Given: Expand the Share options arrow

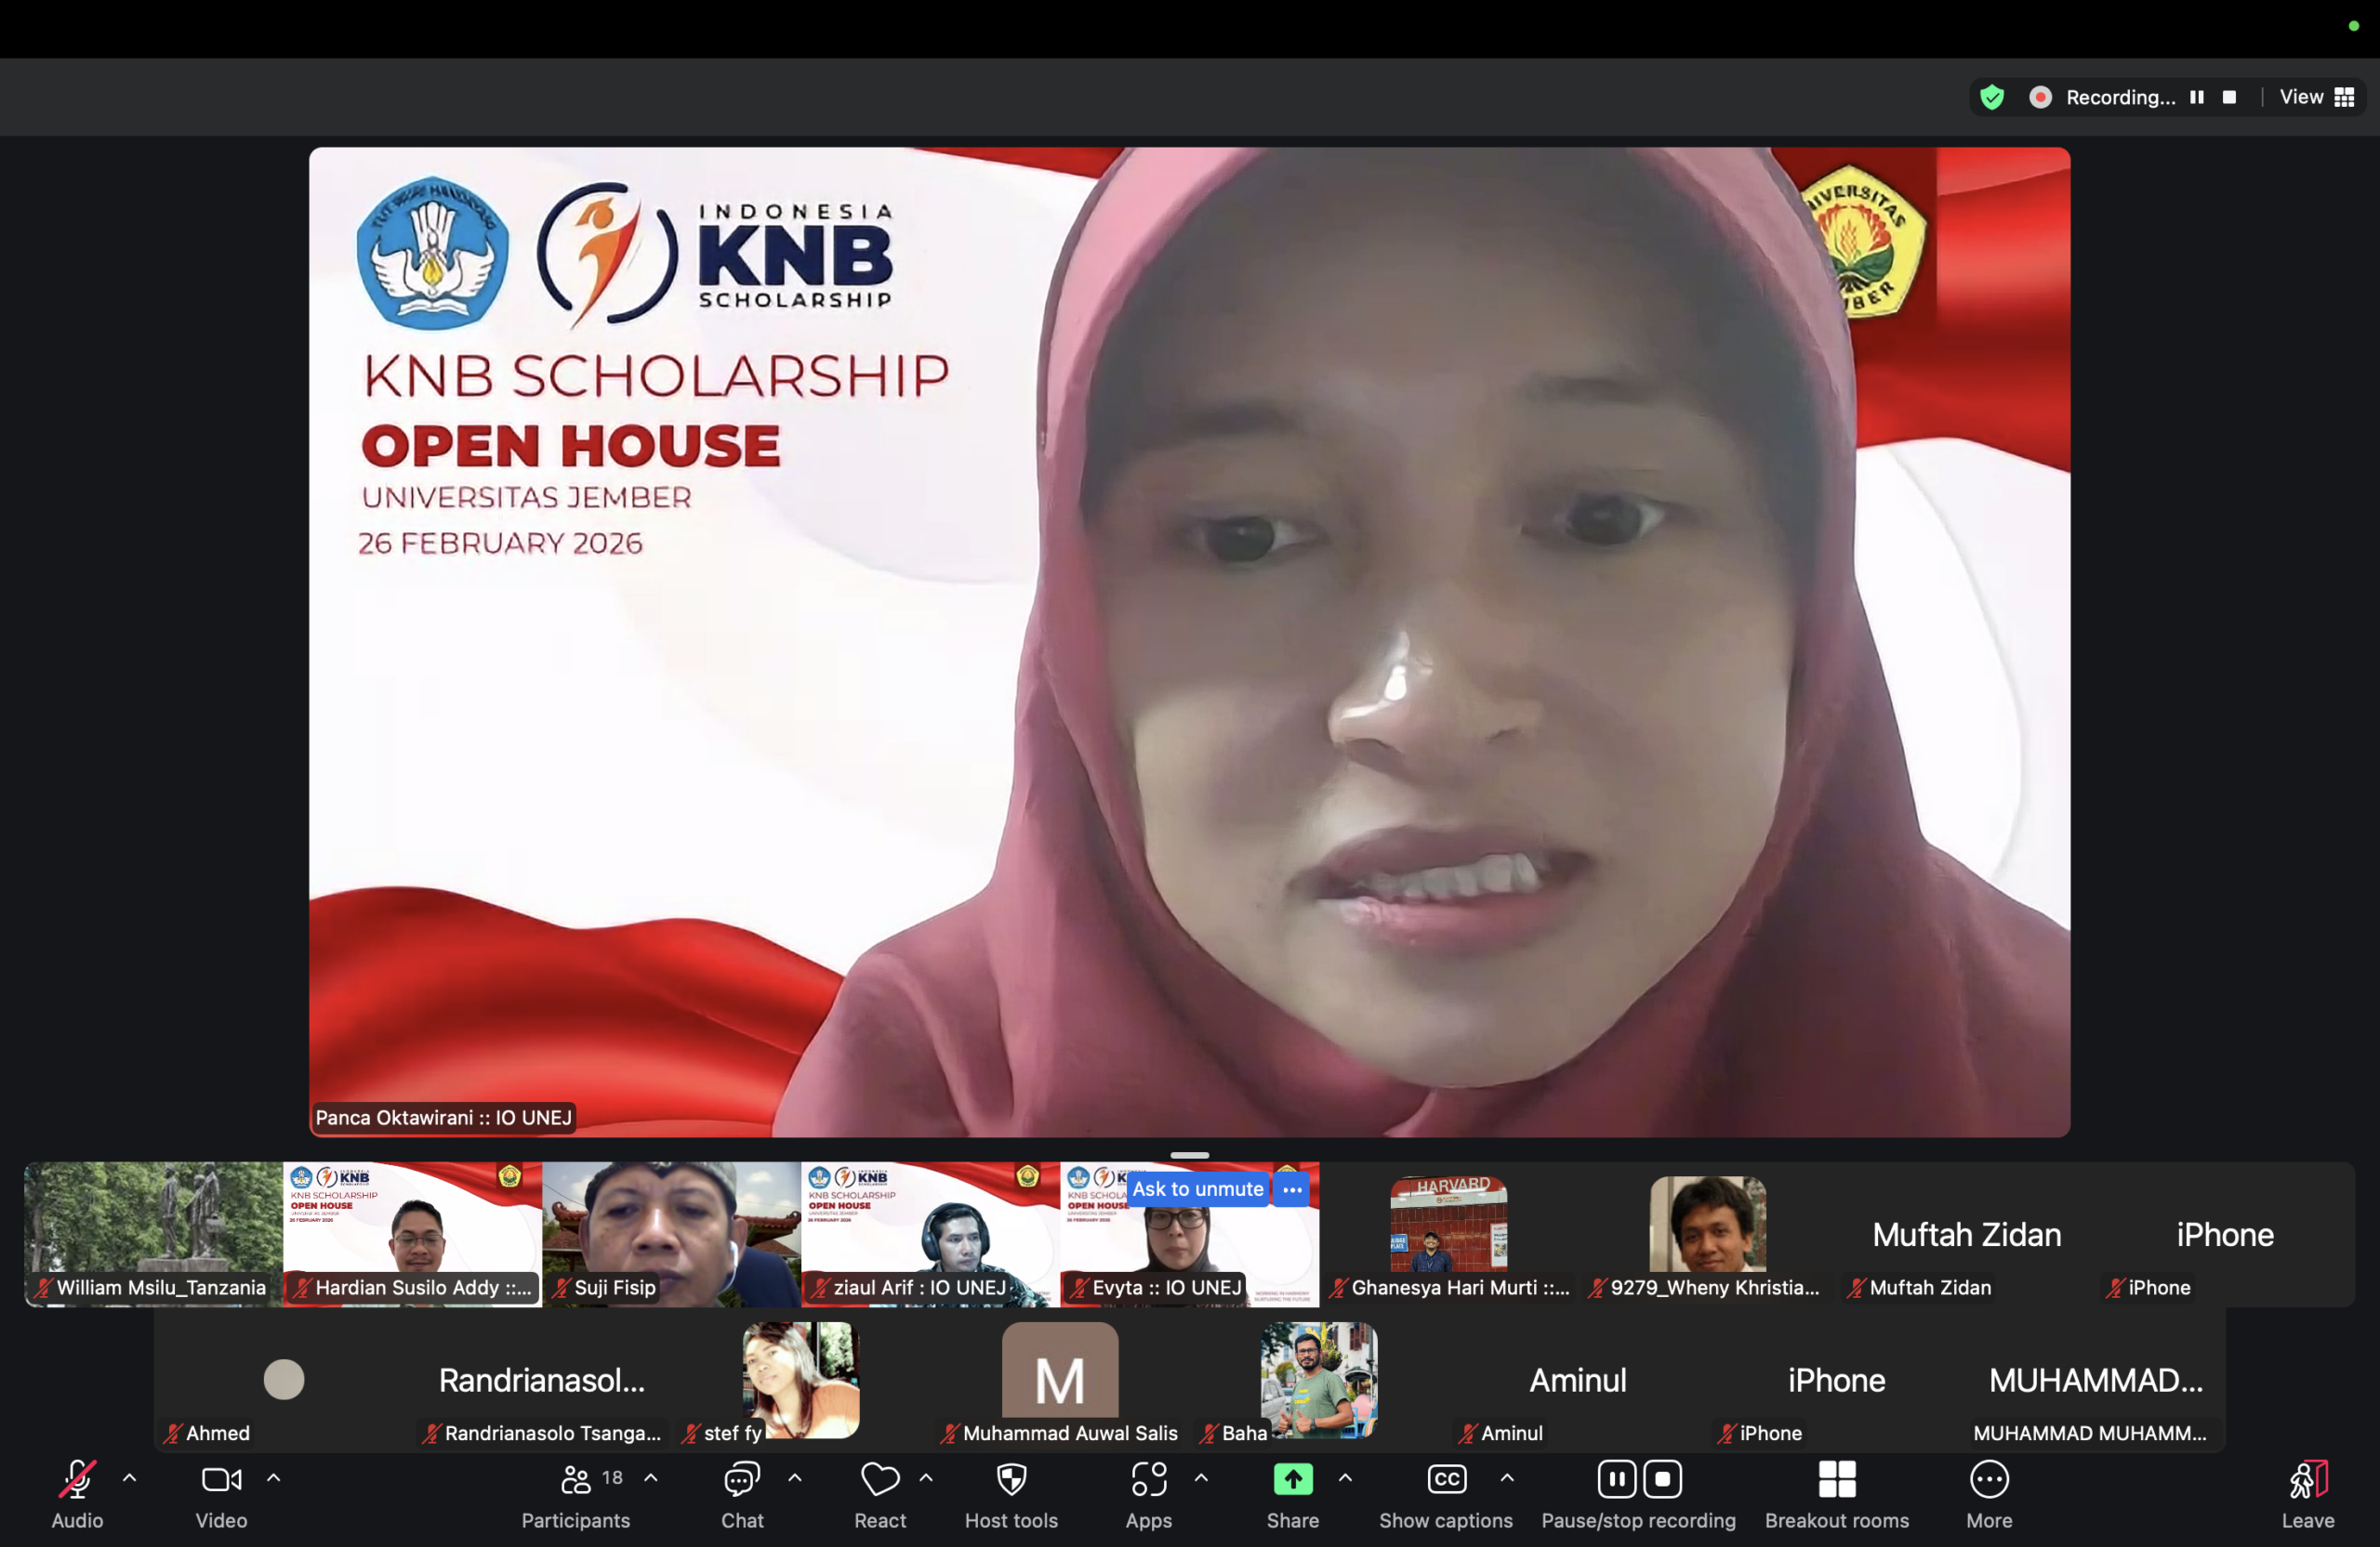Looking at the screenshot, I should point(1345,1477).
